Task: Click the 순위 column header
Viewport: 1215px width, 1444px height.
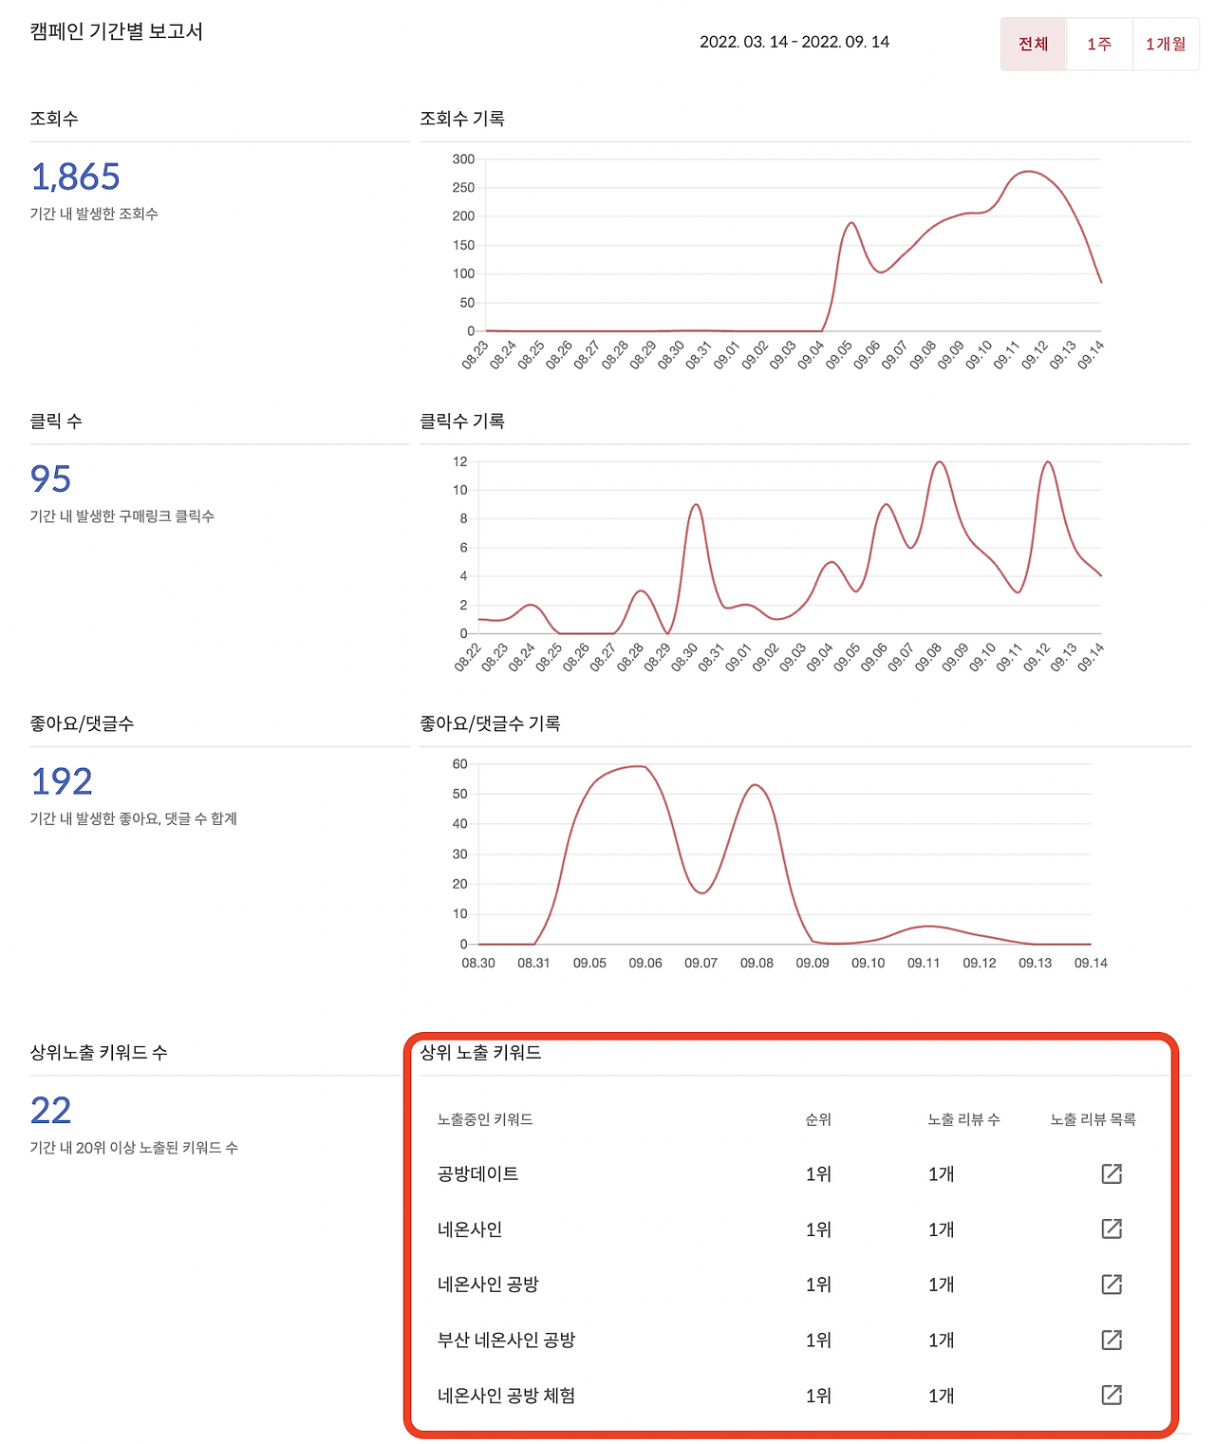Action: 818,1118
